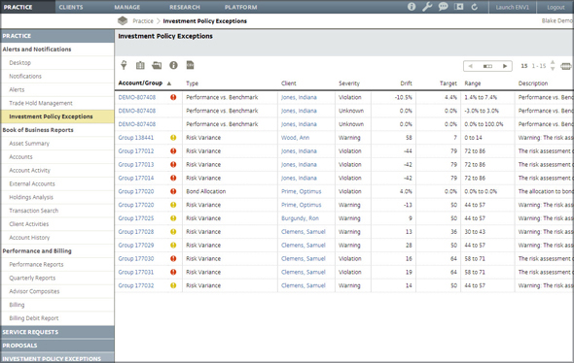The width and height of the screenshot is (574, 363).
Task: Click yellow warning icon for Group 138441
Action: 173,138
